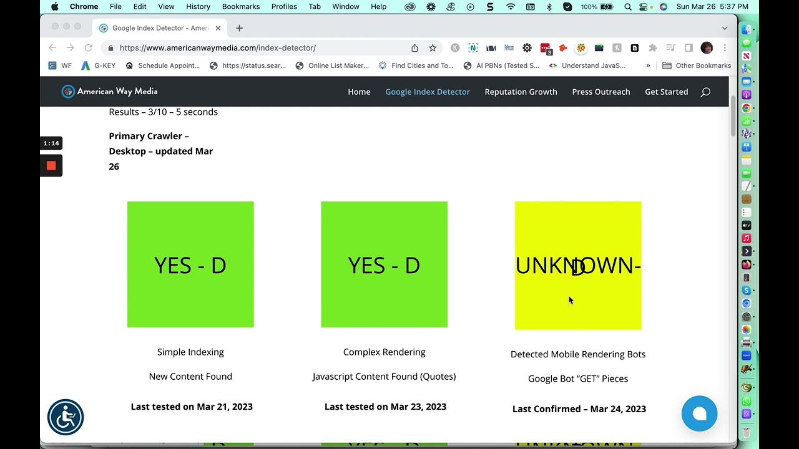Reload the page

point(89,48)
